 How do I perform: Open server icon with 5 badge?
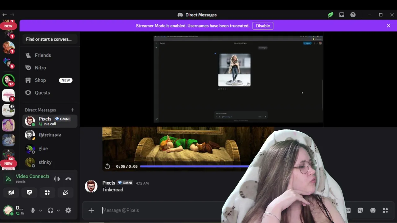click(8, 62)
